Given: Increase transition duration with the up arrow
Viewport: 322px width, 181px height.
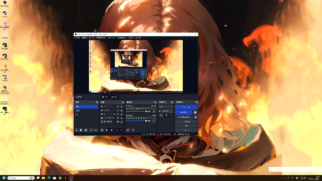Looking at the screenshot, I should coord(172,110).
